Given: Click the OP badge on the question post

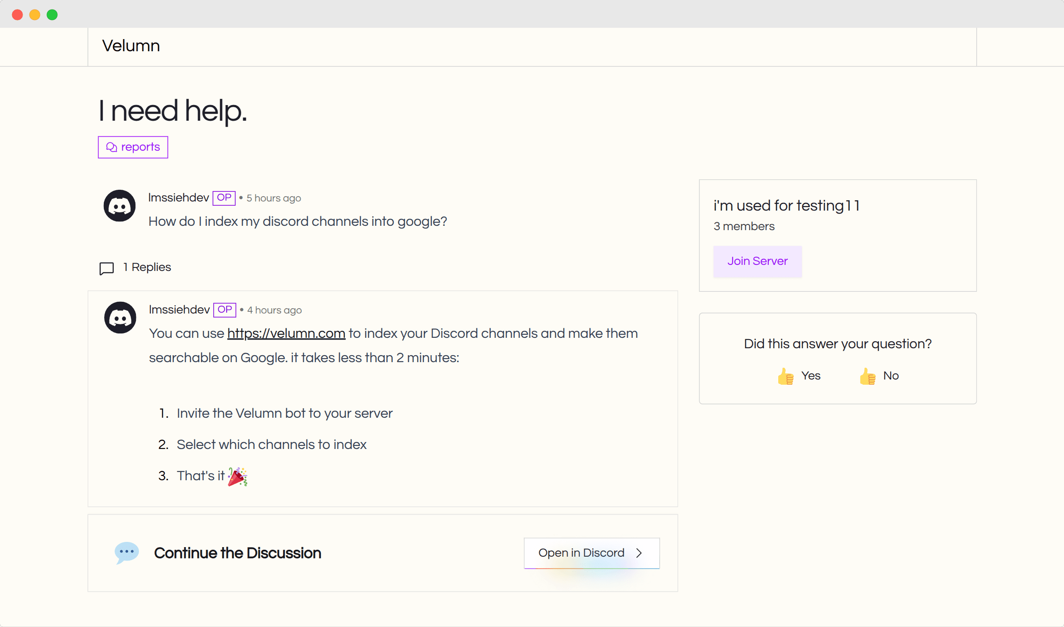Looking at the screenshot, I should tap(224, 198).
